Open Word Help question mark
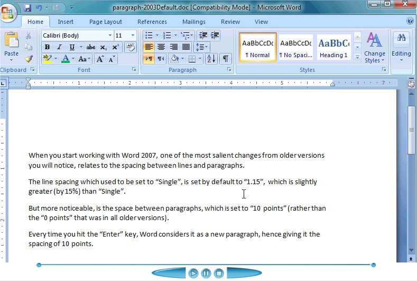This screenshot has width=417, height=281. coord(410,21)
